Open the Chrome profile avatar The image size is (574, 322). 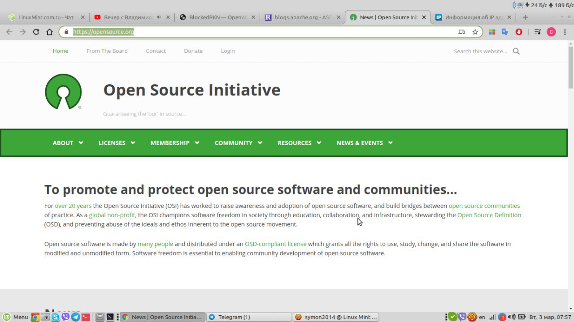click(x=551, y=32)
